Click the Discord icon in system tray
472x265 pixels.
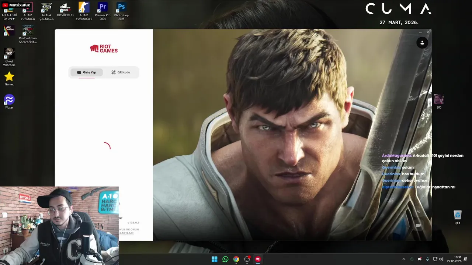coord(420,259)
